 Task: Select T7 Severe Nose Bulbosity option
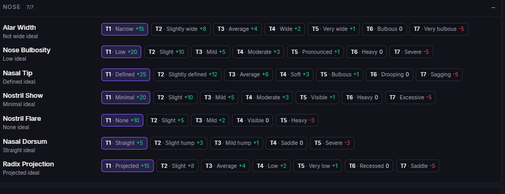[411, 52]
